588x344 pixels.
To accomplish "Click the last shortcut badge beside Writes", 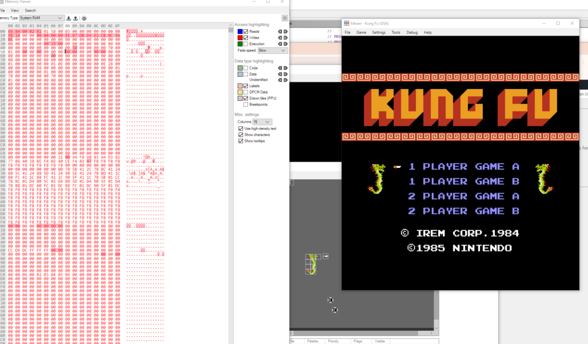I will pos(285,38).
